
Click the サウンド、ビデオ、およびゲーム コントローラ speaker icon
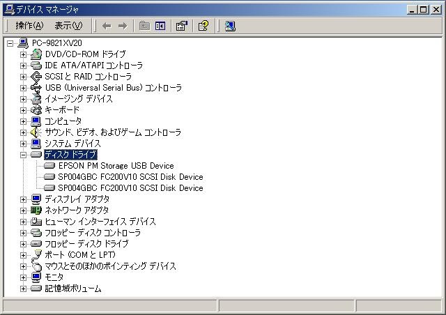(36, 132)
